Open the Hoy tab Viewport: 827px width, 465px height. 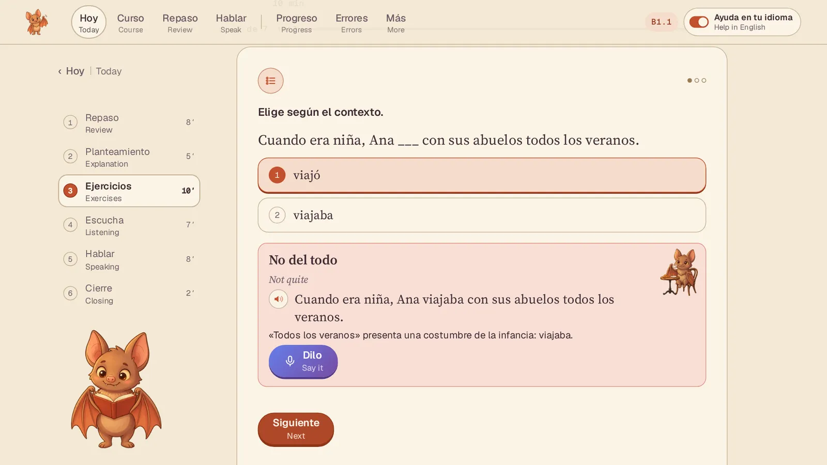89,22
